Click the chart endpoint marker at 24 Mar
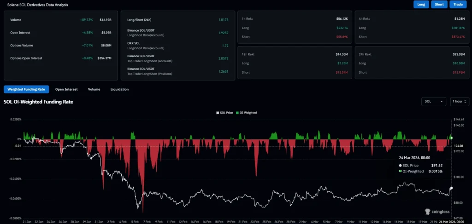The width and height of the screenshot is (472, 224). click(x=451, y=188)
